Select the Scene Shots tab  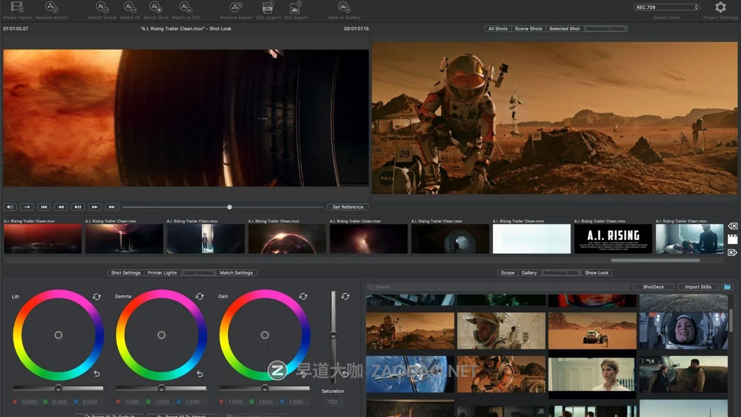click(528, 29)
